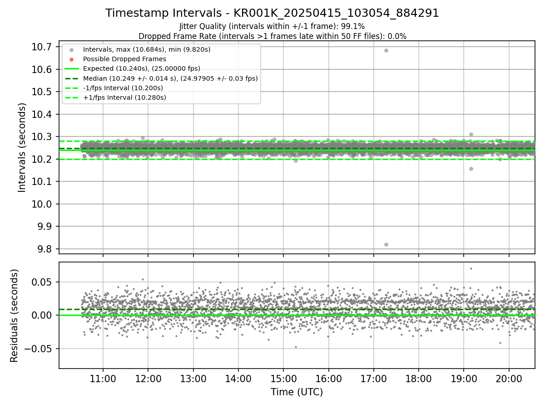Click the '9.9' y-axis tick label

pyautogui.click(x=45, y=226)
